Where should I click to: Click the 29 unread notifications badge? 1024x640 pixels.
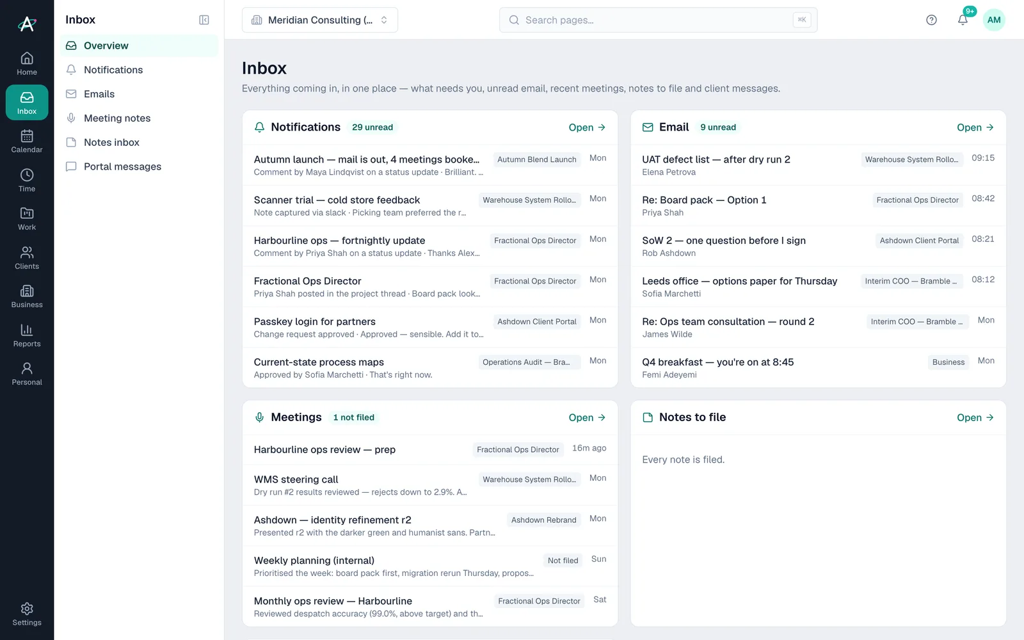tap(372, 127)
